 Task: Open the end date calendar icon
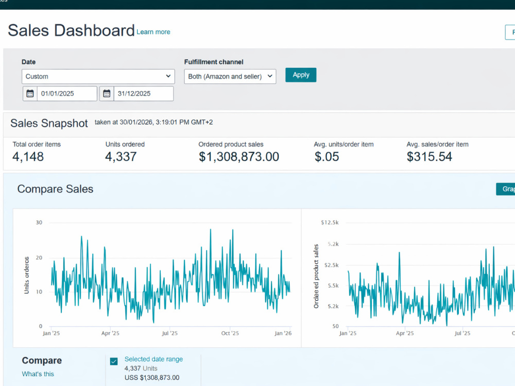(107, 94)
